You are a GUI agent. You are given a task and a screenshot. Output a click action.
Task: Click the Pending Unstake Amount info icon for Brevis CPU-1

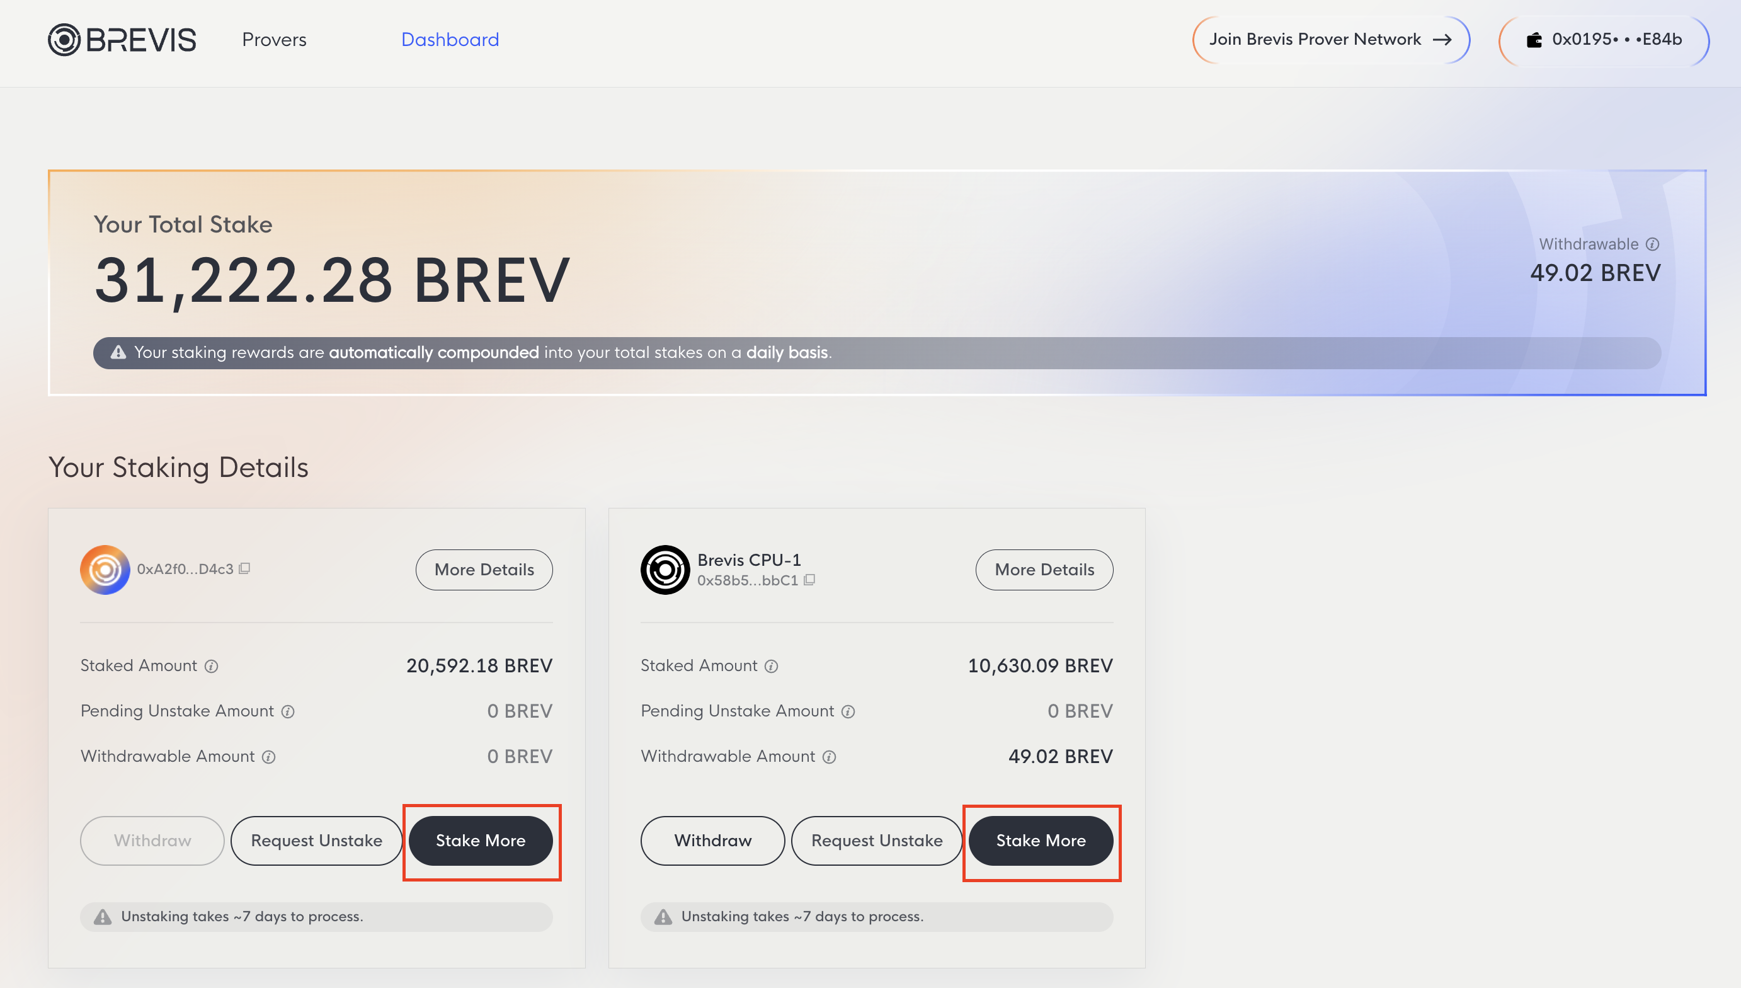point(848,711)
